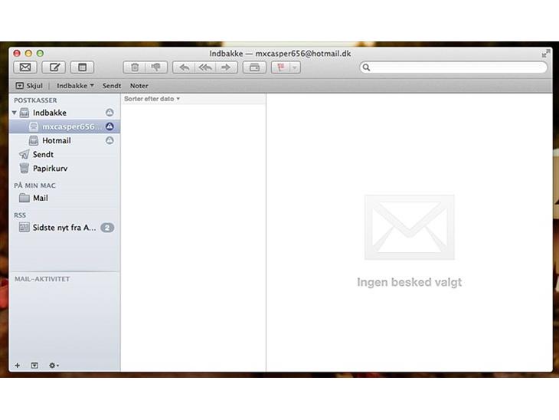Screen dimensions: 559x420
Task: Open the Indbakke favorites bar dropdown
Action: pyautogui.click(x=75, y=86)
